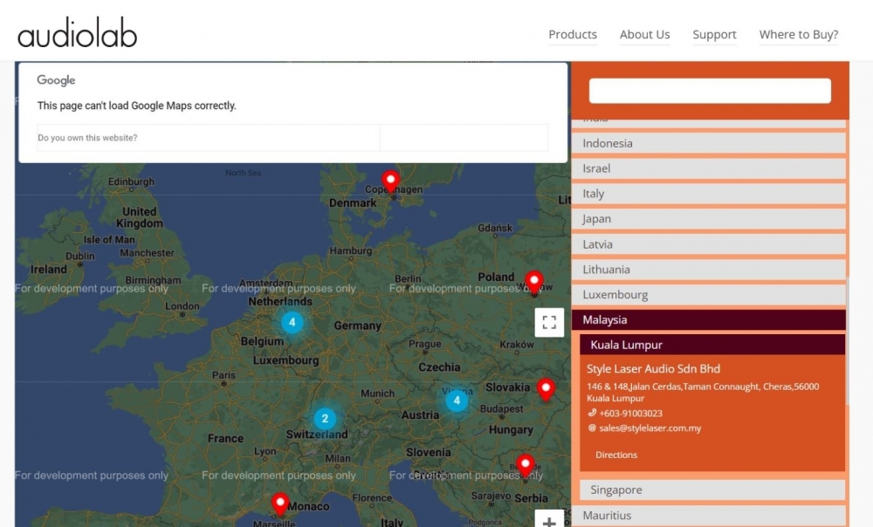Screen dimensions: 873x527
Task: Expand the Latvia country entry
Action: point(708,244)
